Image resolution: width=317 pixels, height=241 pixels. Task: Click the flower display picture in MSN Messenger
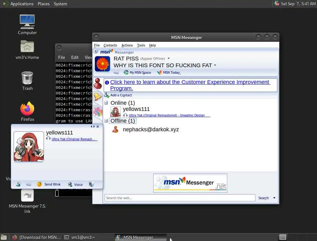[102, 64]
